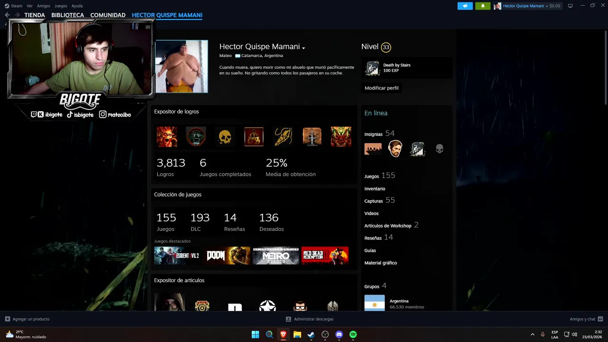Switch to TIENDA tab
Image resolution: width=608 pixels, height=342 pixels.
35,15
